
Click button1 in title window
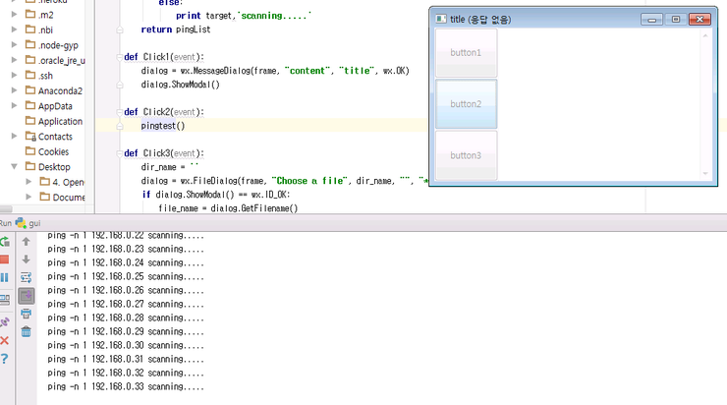click(466, 53)
